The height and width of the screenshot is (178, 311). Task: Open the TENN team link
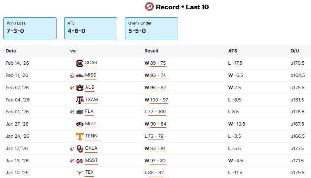pos(91,137)
